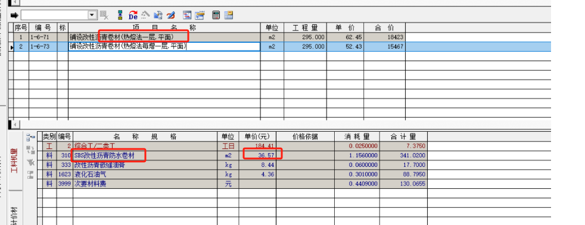Click the labor price 184.41 cell
This screenshot has width=585, height=225.
point(258,145)
